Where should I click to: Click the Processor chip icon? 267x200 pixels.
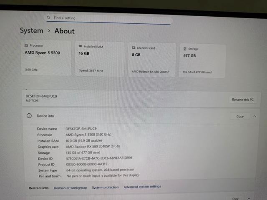(26, 45)
